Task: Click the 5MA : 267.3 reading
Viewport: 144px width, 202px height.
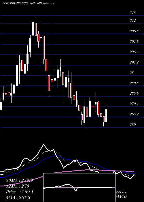Action: 18,197
